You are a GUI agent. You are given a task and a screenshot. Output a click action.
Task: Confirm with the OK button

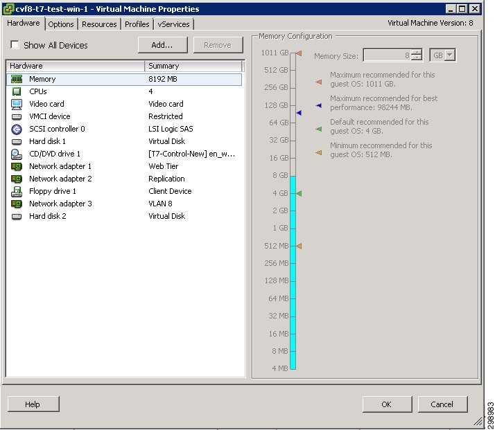pos(387,404)
